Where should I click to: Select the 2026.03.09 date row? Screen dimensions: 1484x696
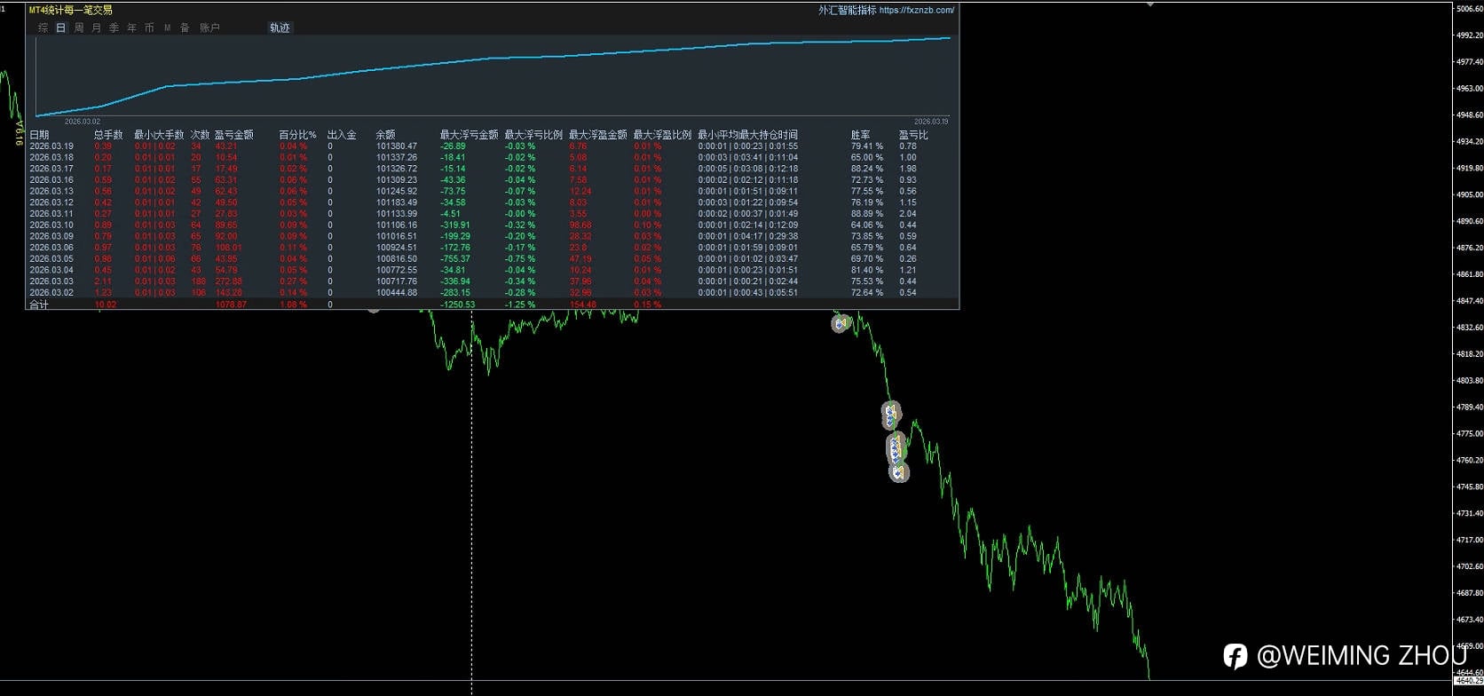tap(51, 236)
